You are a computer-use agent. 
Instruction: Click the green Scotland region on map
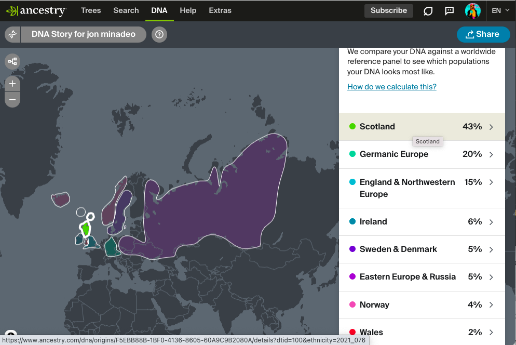[86, 229]
